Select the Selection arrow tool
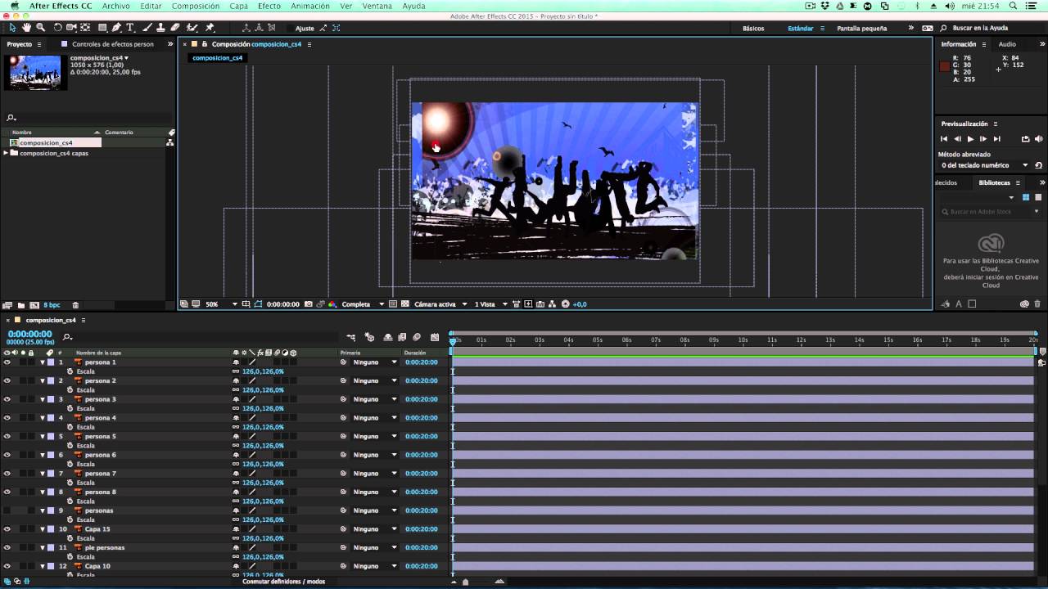This screenshot has width=1048, height=589. coord(12,28)
